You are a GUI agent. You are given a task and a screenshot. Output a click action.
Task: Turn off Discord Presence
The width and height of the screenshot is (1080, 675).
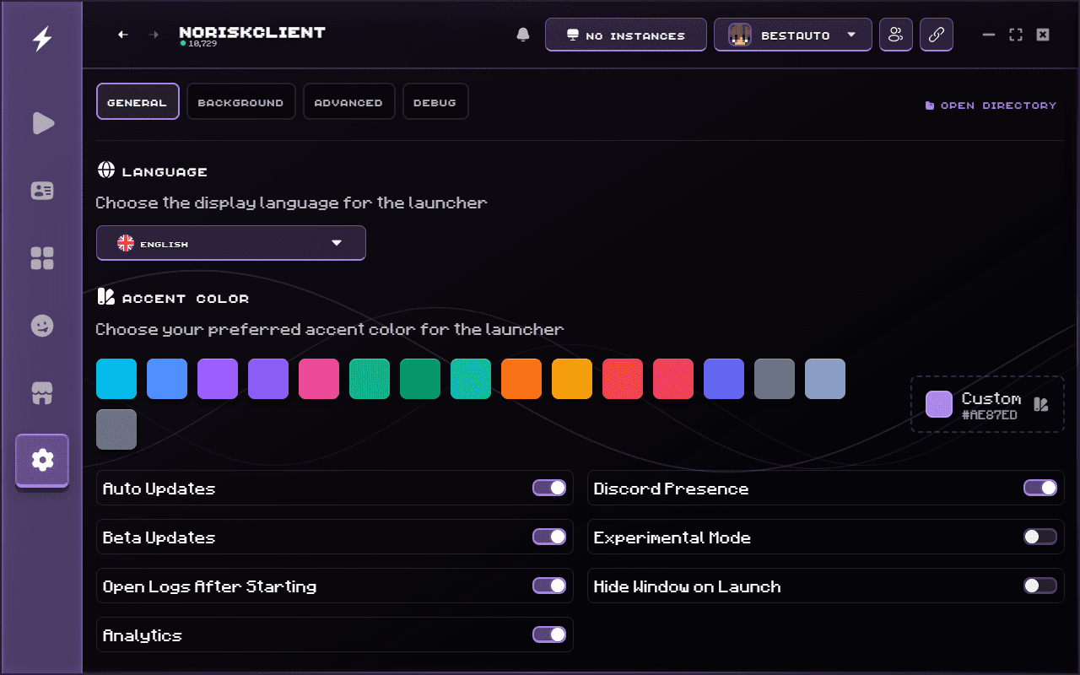coord(1040,488)
